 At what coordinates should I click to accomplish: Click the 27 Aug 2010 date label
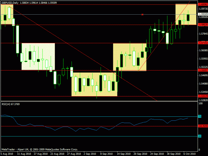[x=74, y=154]
